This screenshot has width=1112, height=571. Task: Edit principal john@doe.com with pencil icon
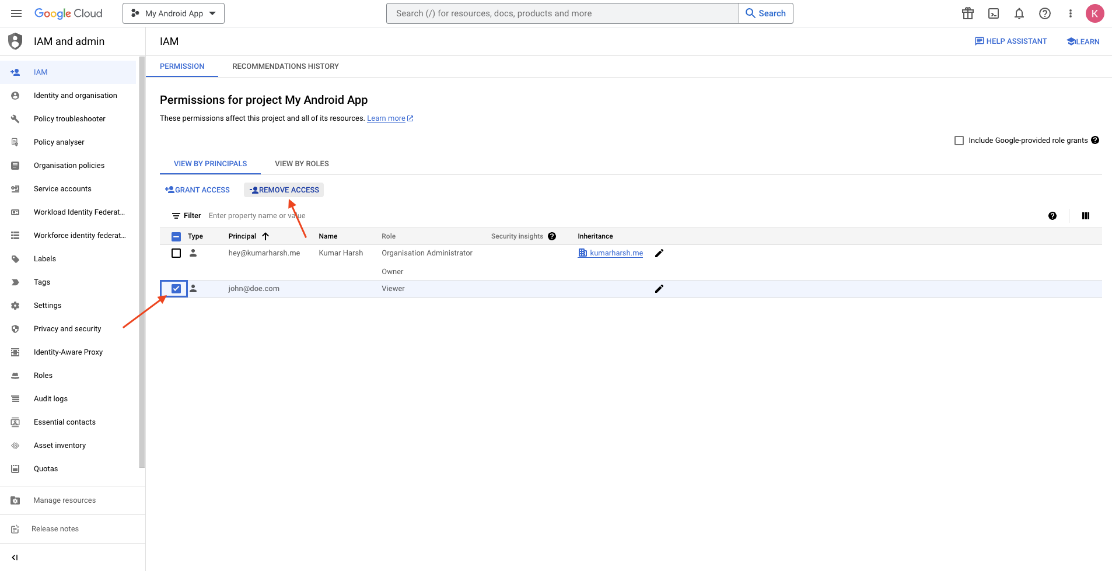point(659,289)
